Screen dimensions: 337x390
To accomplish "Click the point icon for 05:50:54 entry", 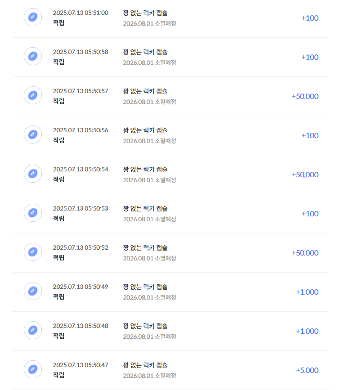I will point(32,174).
